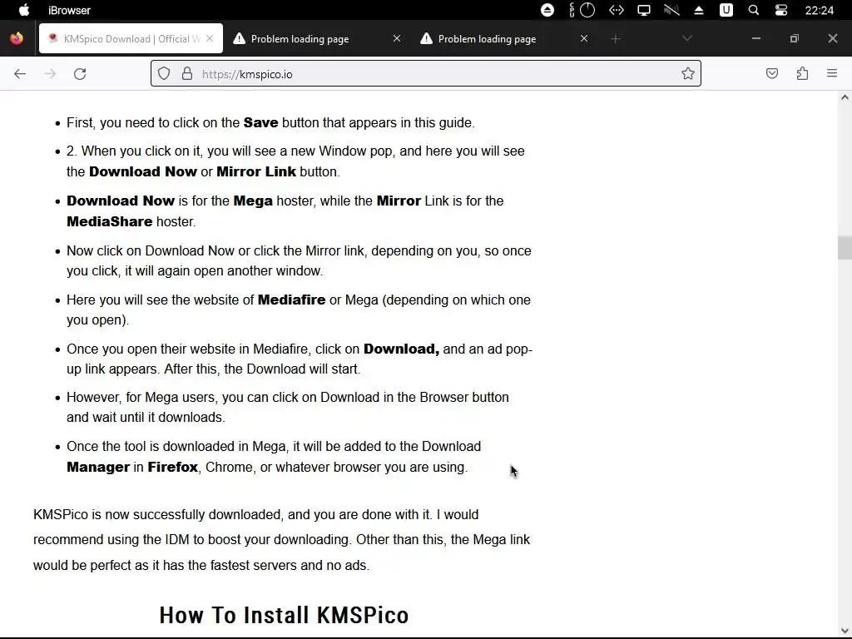Image resolution: width=852 pixels, height=639 pixels.
Task: Click the 22:24 clock
Action: pyautogui.click(x=819, y=10)
